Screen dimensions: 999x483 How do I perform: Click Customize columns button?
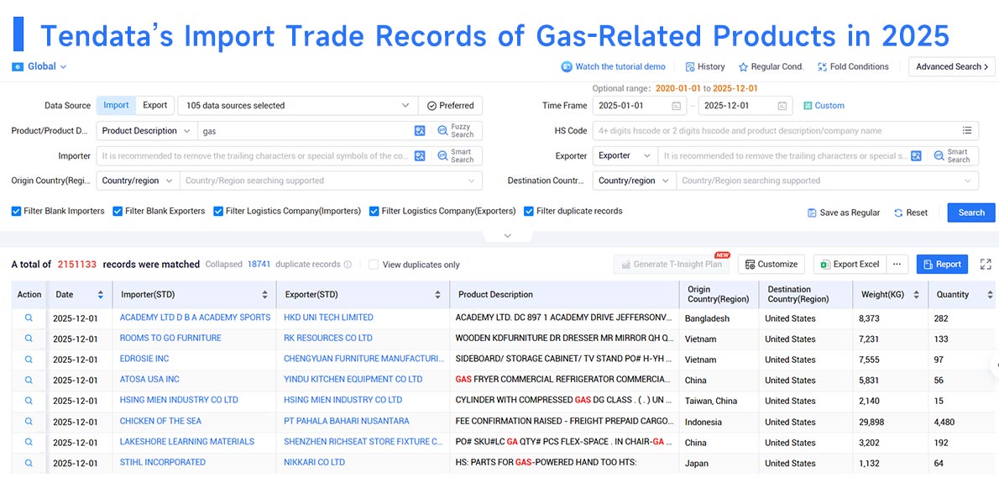[771, 264]
